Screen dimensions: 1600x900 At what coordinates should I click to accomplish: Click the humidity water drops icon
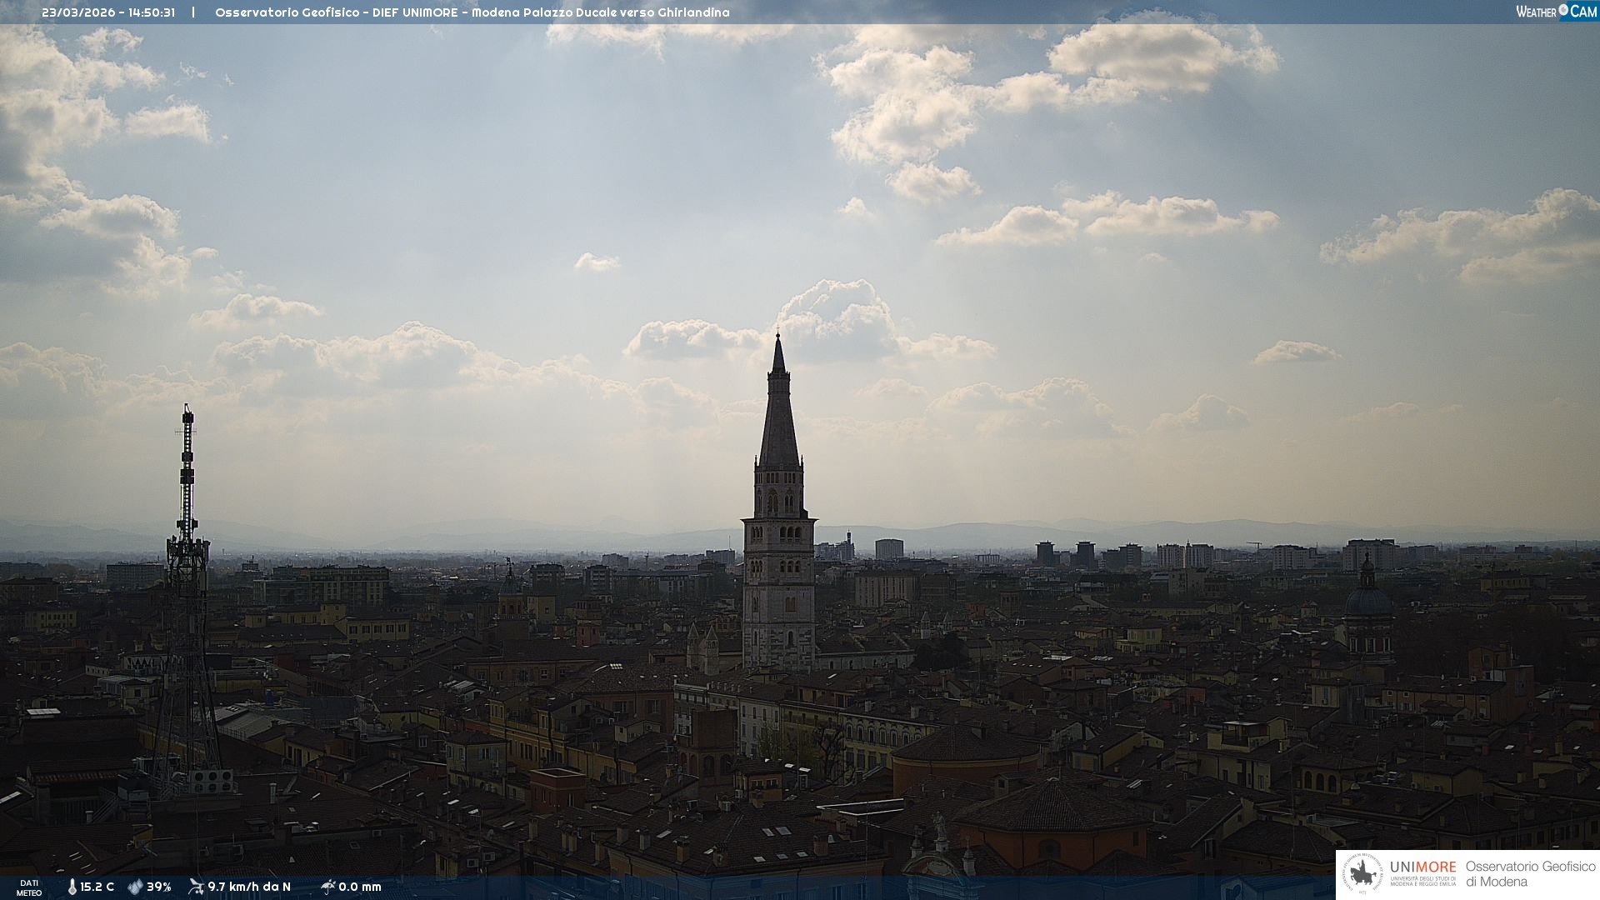coord(135,887)
